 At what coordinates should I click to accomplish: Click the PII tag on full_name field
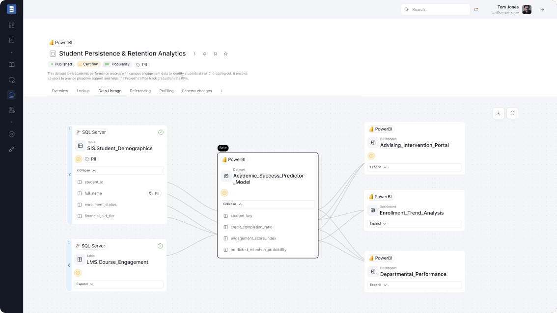pyautogui.click(x=155, y=193)
